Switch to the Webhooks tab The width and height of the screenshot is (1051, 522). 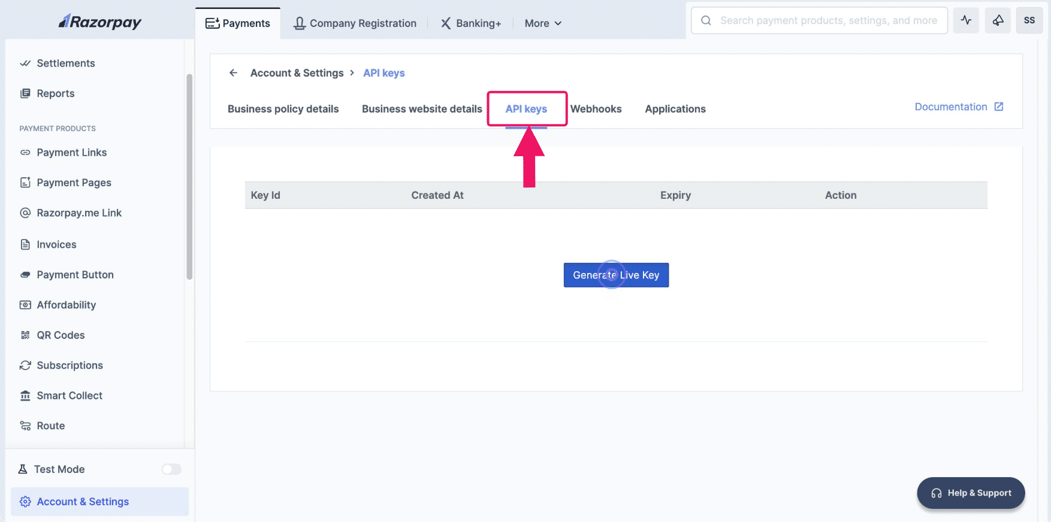(596, 109)
